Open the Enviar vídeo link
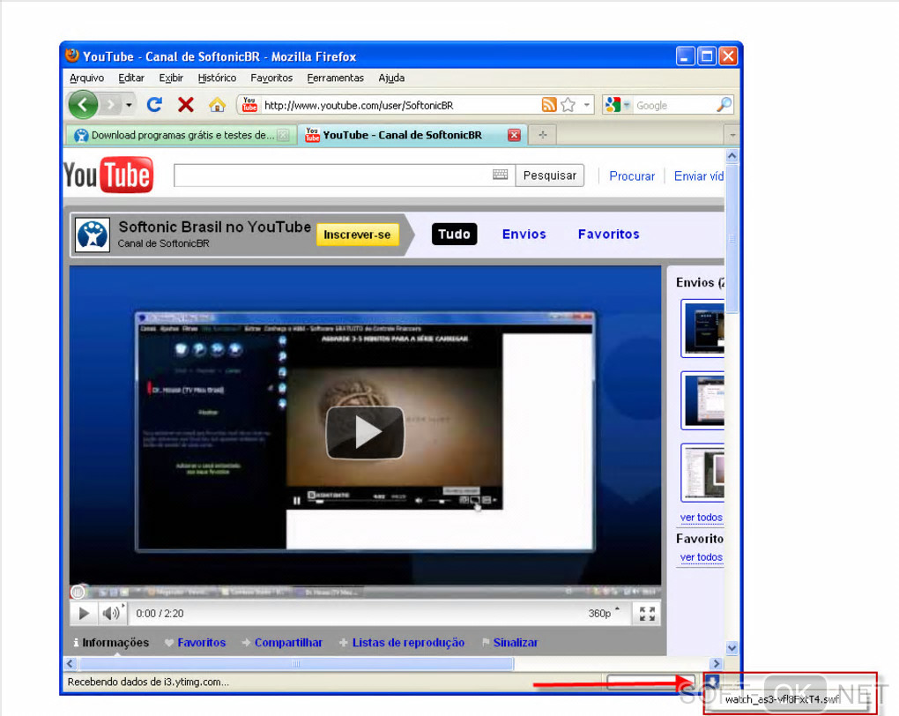Viewport: 899px width, 716px height. pos(698,176)
